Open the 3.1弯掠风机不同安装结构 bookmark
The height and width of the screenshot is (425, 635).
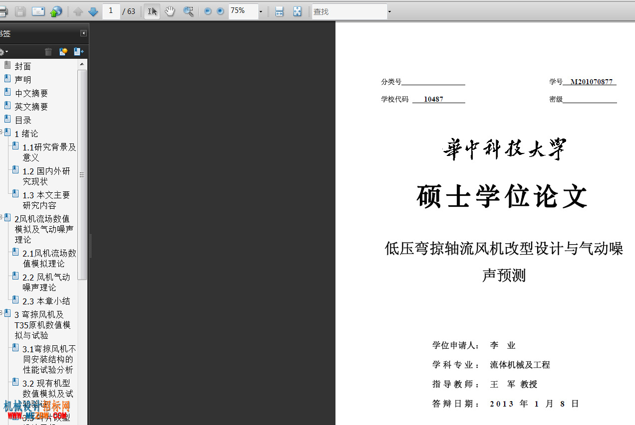point(49,359)
